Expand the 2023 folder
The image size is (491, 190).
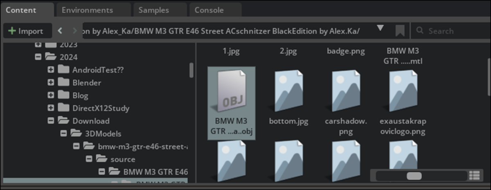(x=38, y=44)
